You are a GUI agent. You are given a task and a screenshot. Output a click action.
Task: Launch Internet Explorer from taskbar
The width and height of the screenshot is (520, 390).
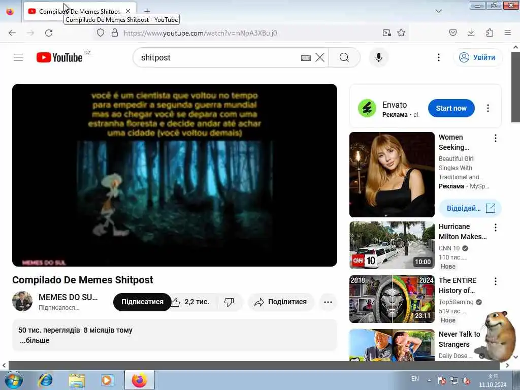[45, 380]
